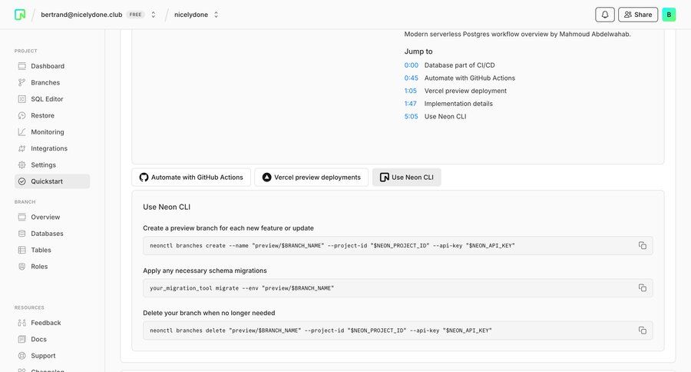This screenshot has height=372, width=691.
Task: Click the Quickstart checkmark icon
Action: [21, 181]
